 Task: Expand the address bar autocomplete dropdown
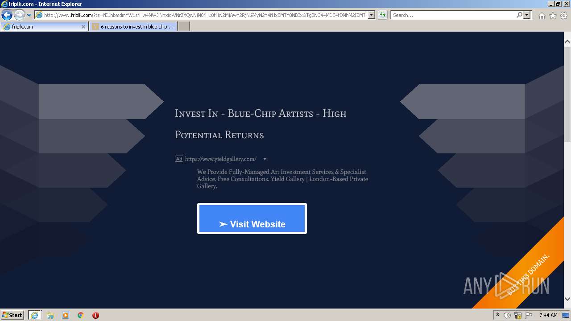point(372,15)
